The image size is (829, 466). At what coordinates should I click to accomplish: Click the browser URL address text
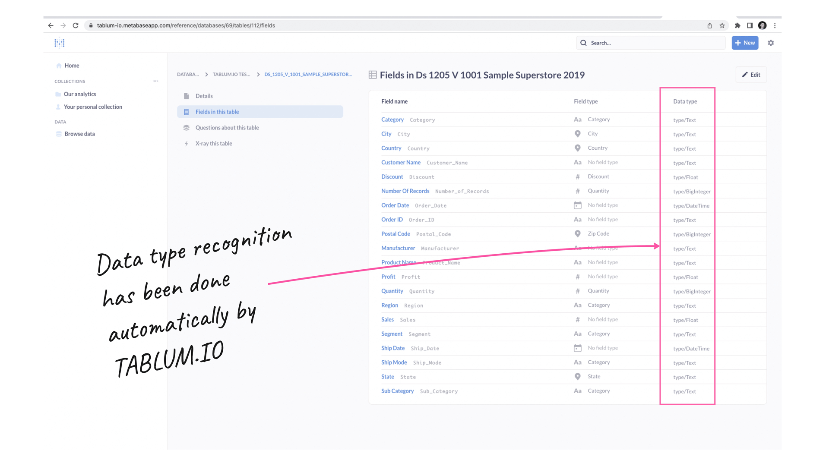coord(186,25)
